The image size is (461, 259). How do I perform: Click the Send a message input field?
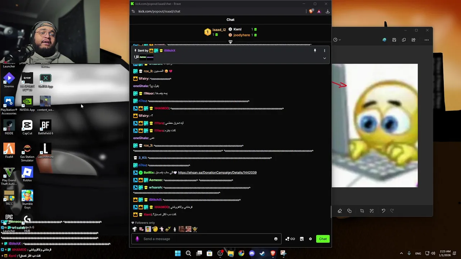click(207, 239)
